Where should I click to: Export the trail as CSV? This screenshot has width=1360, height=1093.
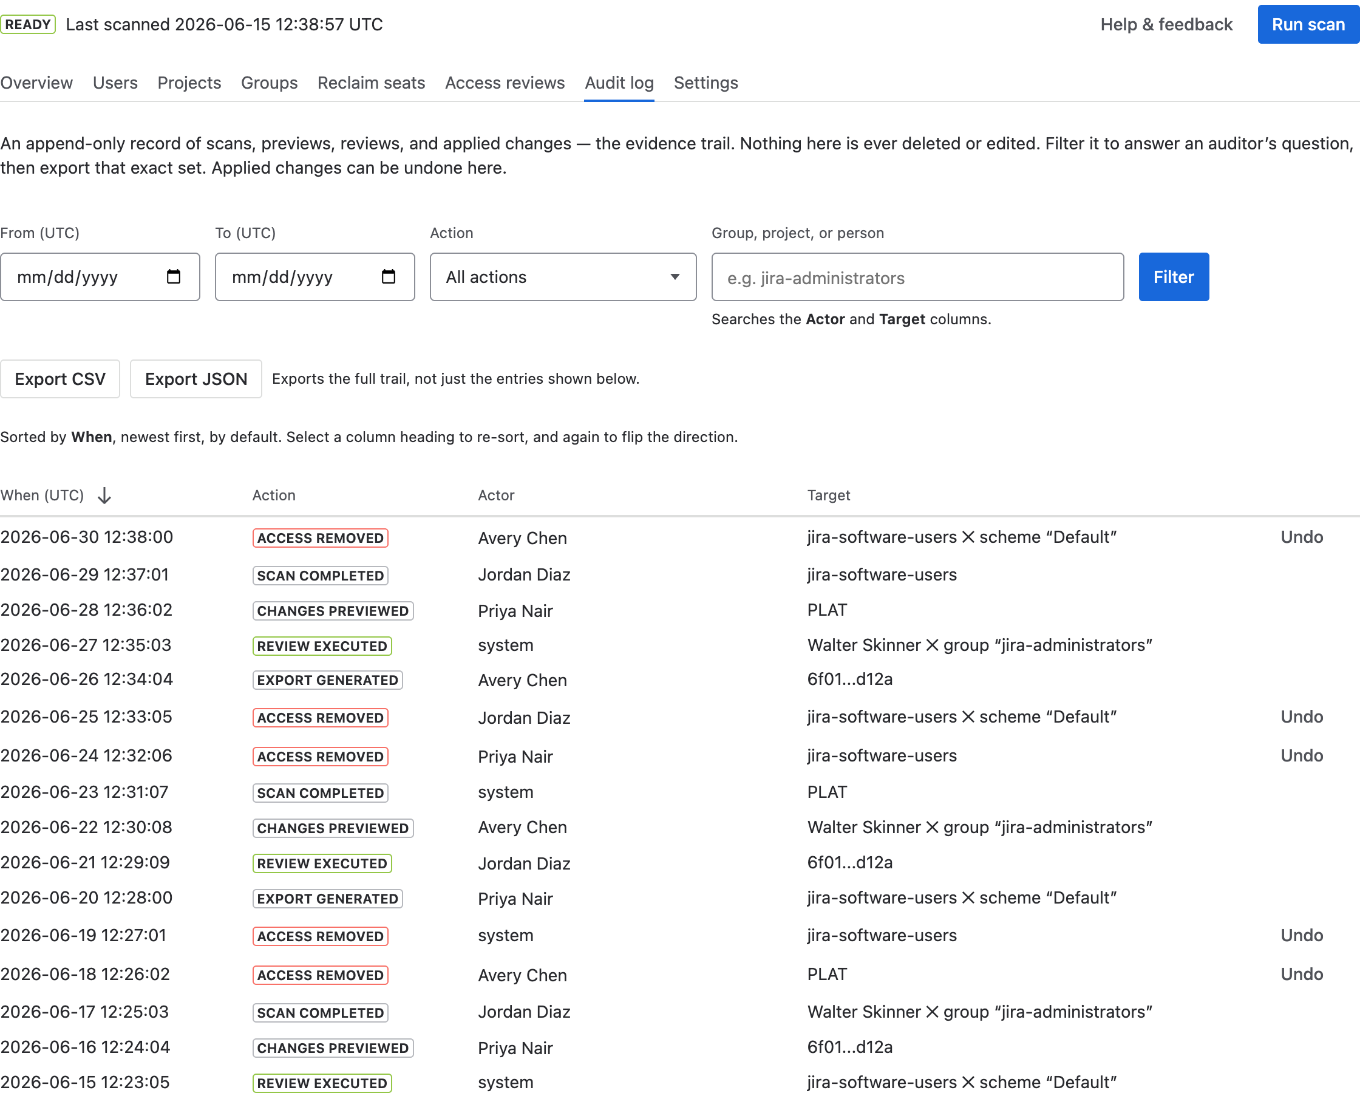60,379
